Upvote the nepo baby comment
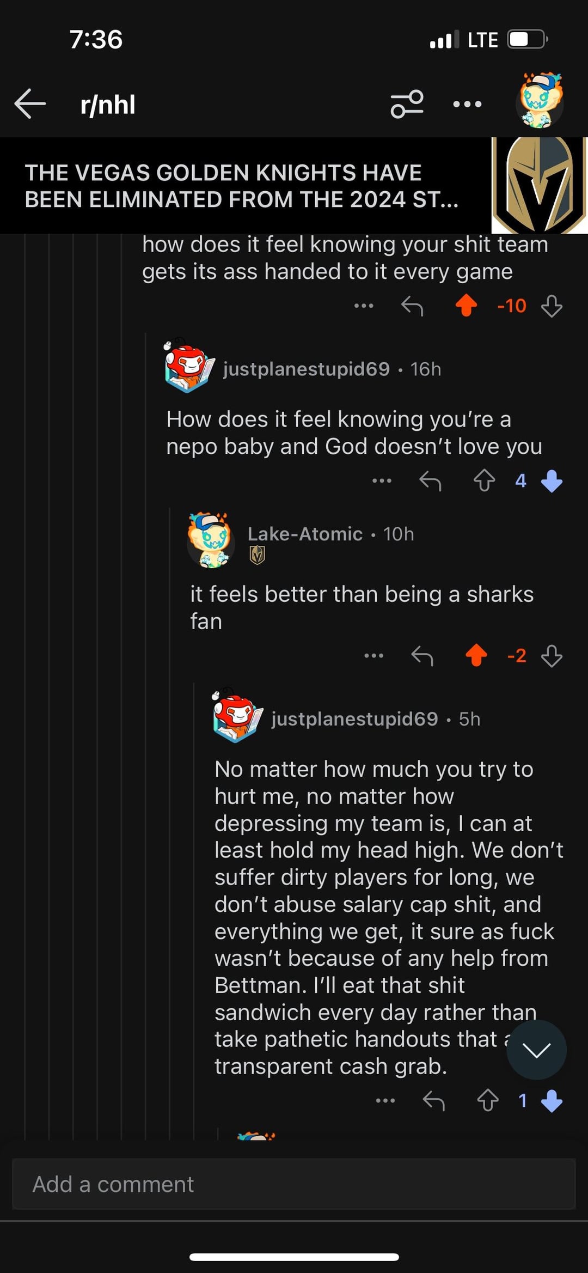 tap(484, 481)
